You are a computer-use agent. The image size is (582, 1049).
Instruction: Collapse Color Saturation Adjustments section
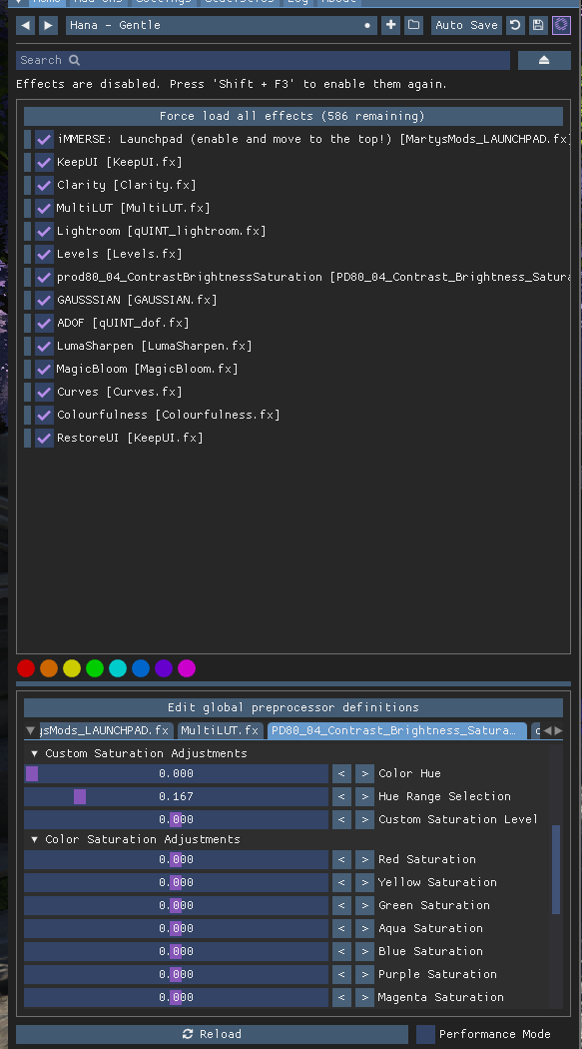tap(35, 839)
